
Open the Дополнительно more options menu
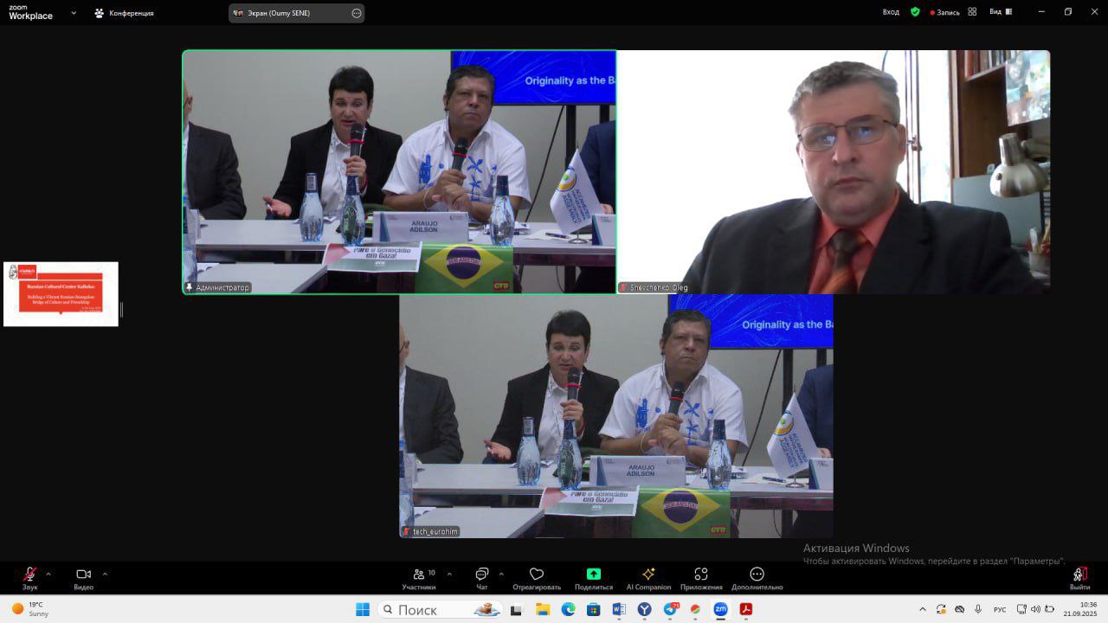(757, 575)
